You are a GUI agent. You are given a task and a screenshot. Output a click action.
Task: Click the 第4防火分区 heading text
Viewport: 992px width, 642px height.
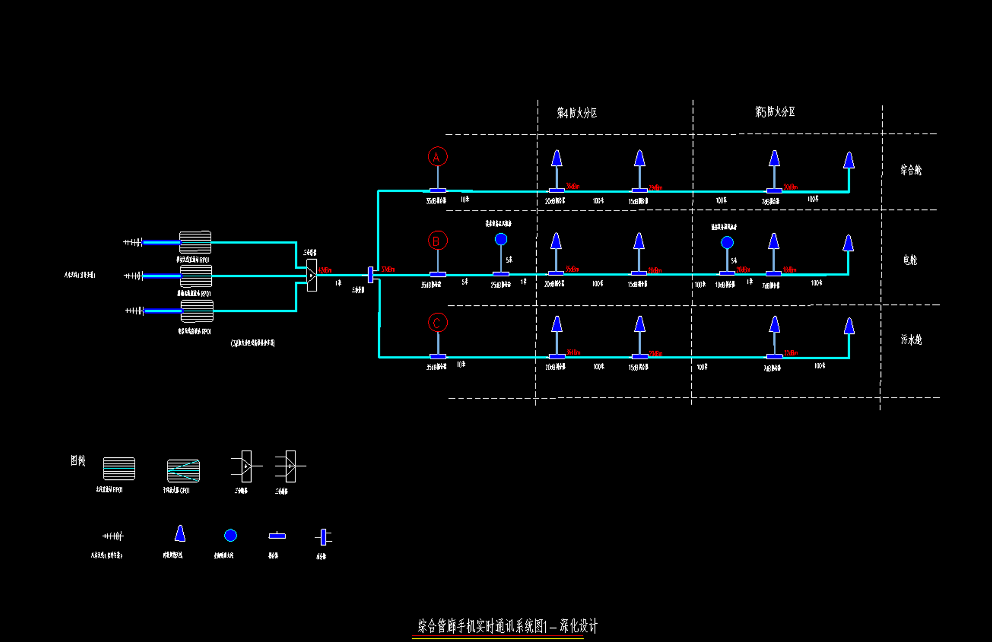coord(577,113)
